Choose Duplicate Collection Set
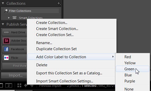Image resolution: width=151 pixels, height=91 pixels. tap(72, 49)
